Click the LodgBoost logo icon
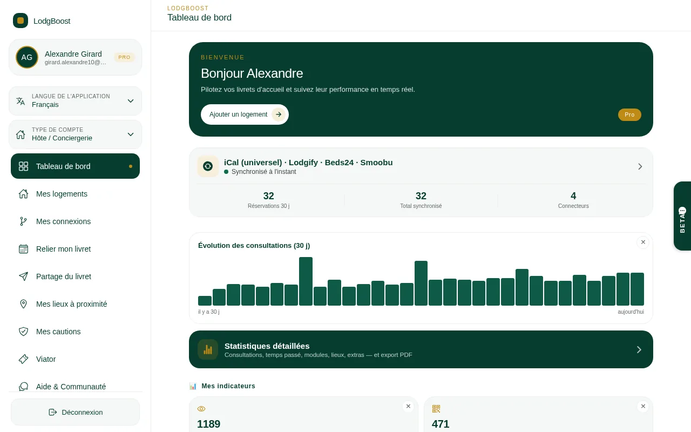The width and height of the screenshot is (691, 432). (x=21, y=21)
